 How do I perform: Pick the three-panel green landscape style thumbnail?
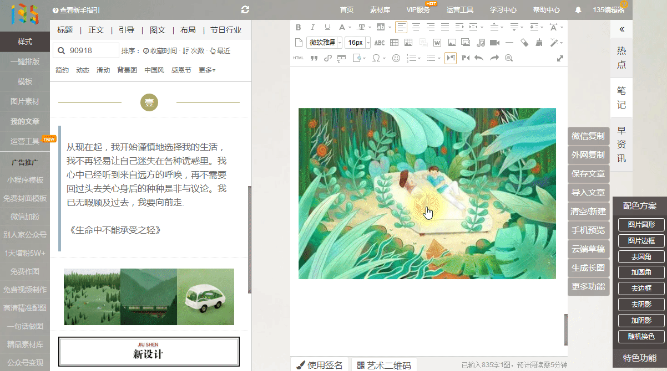149,297
